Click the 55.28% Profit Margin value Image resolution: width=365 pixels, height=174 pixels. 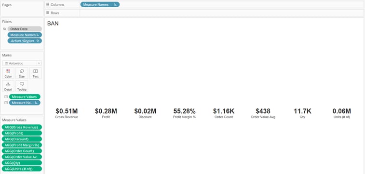coord(184,111)
